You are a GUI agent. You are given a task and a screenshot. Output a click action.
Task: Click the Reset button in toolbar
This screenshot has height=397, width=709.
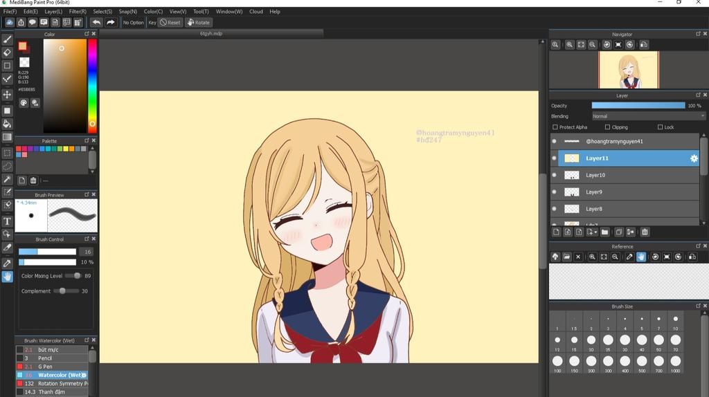click(x=170, y=22)
